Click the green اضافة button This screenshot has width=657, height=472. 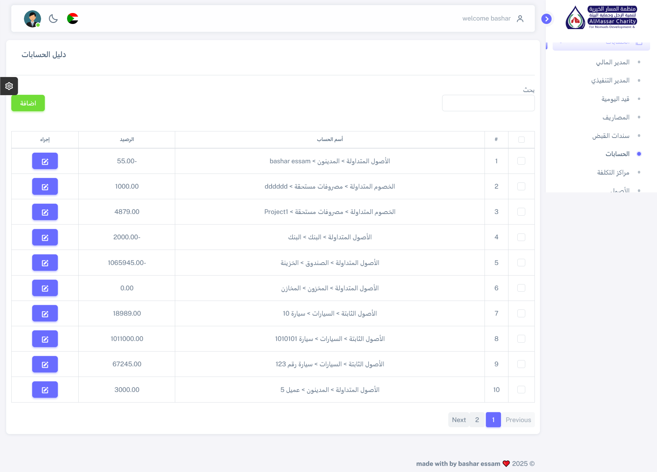[x=28, y=103]
